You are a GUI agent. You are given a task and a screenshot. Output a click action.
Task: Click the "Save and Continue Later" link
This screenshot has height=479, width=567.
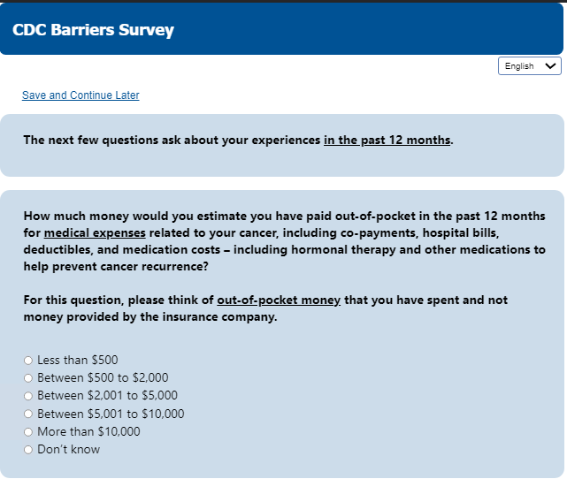pos(80,95)
